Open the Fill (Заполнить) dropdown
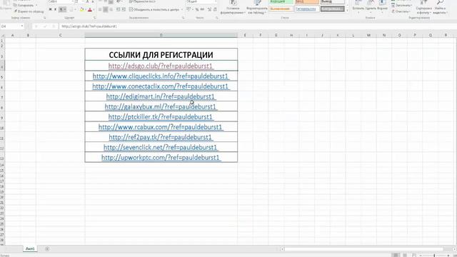This screenshot has height=257, width=457. (402, 5)
